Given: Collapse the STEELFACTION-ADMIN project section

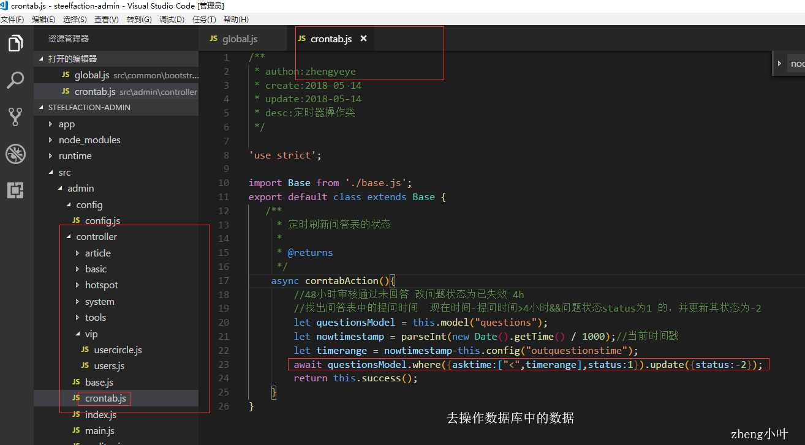Looking at the screenshot, I should tap(116, 107).
